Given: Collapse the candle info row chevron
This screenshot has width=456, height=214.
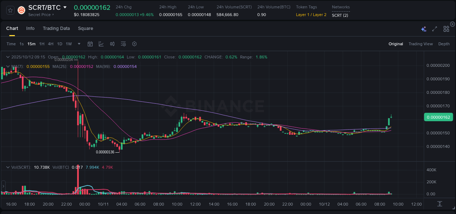Looking at the screenshot, I should click(x=8, y=57).
